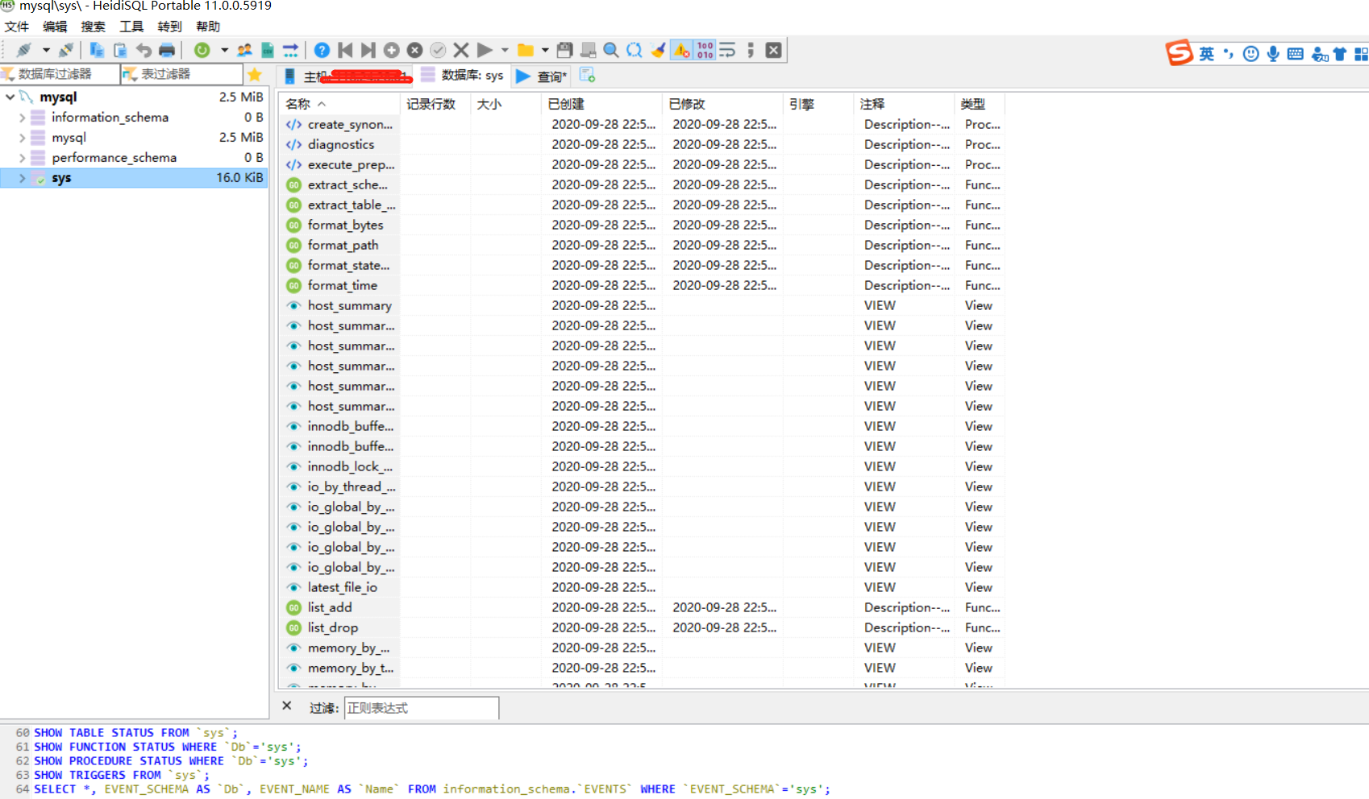1369x799 pixels.
Task: Open the 编辑 menu
Action: (x=55, y=27)
